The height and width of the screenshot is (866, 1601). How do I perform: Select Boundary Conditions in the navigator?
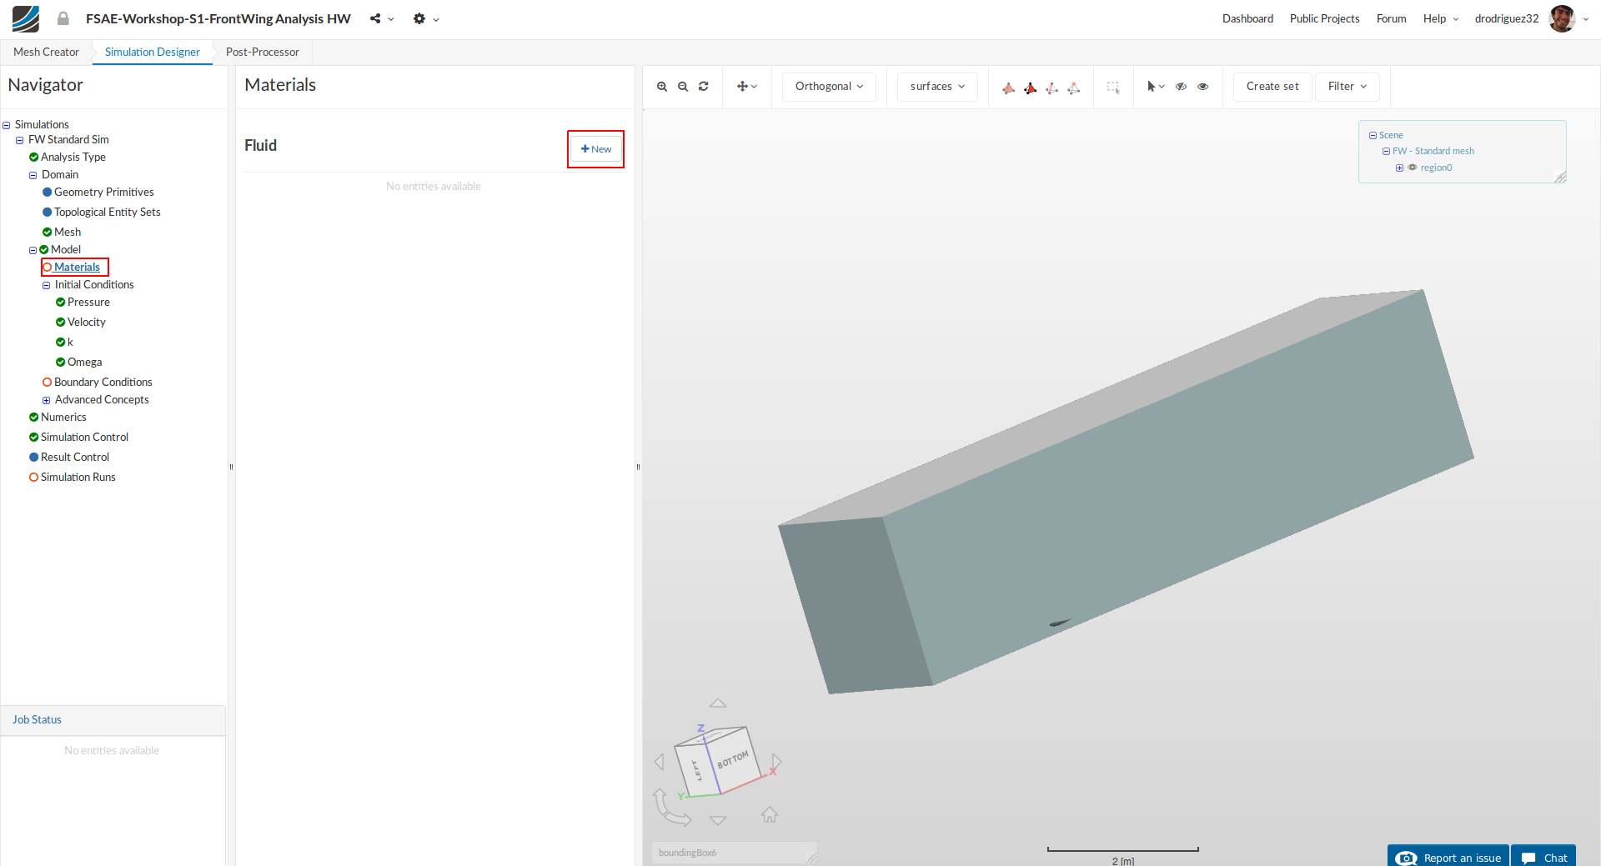click(103, 382)
